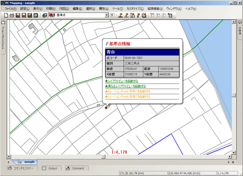Click the gray floppy disk save icon

click(x=18, y=15)
